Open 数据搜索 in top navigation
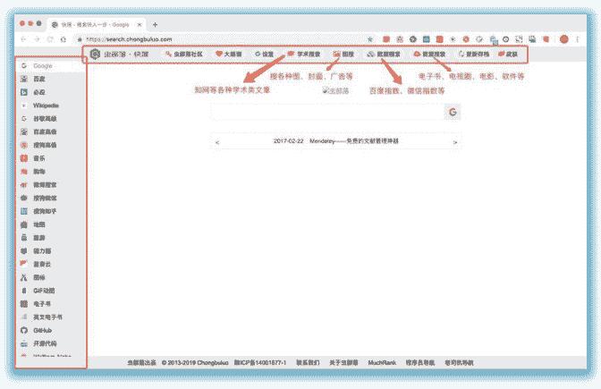Image resolution: width=601 pixels, height=389 pixels. [x=384, y=54]
